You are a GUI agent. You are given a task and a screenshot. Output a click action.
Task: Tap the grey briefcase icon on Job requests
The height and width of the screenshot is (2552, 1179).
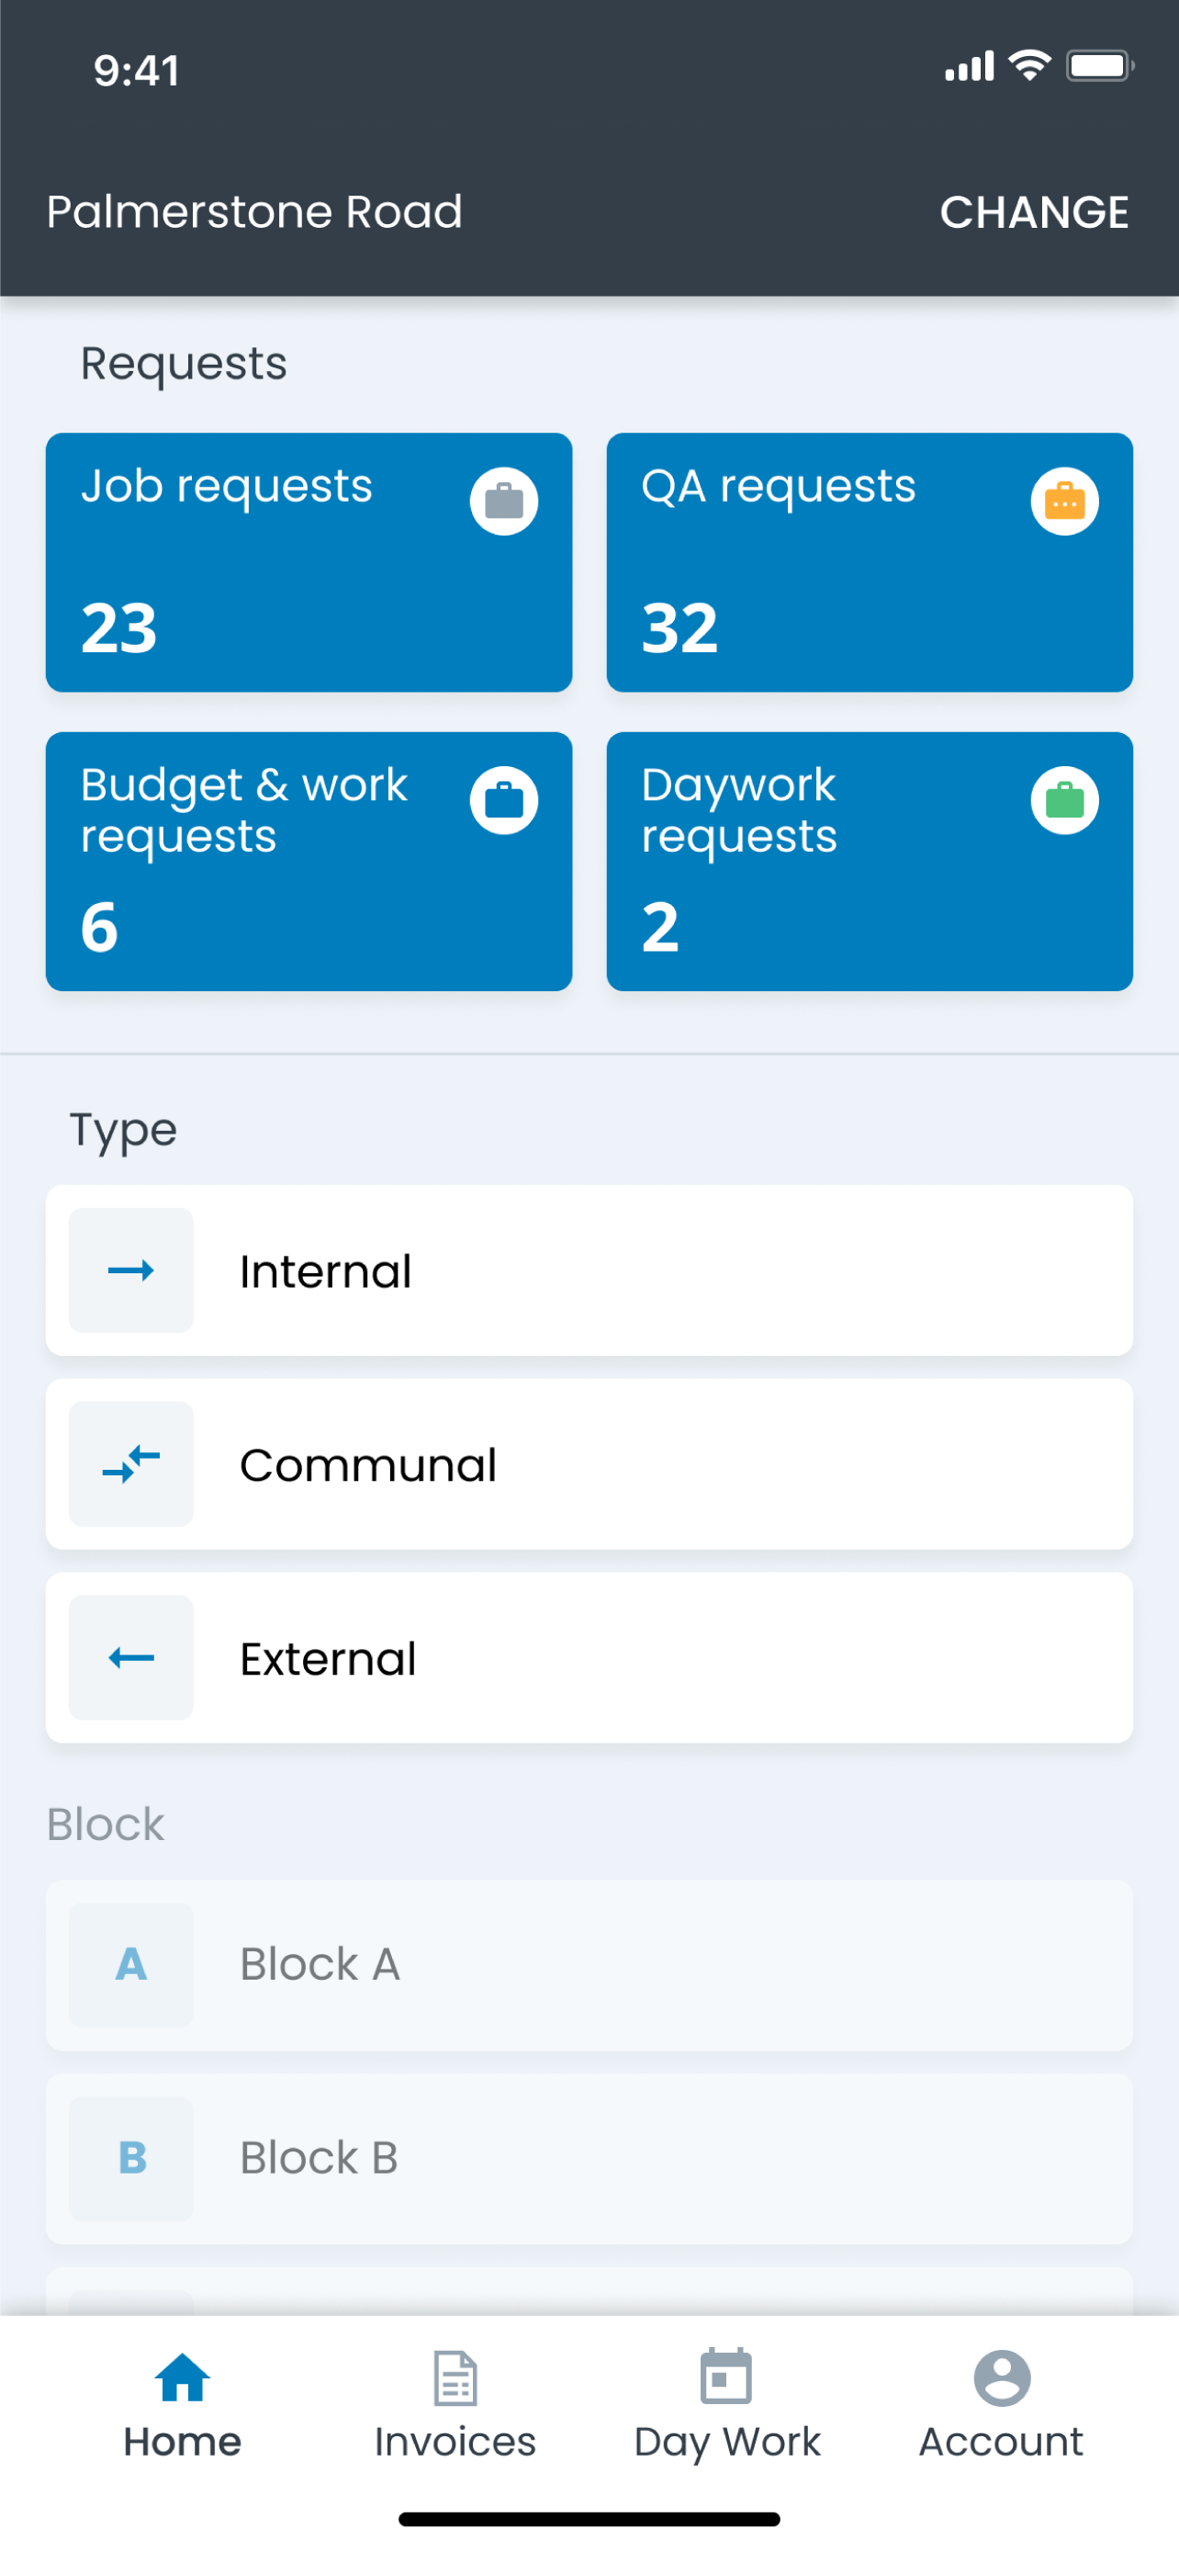(504, 502)
